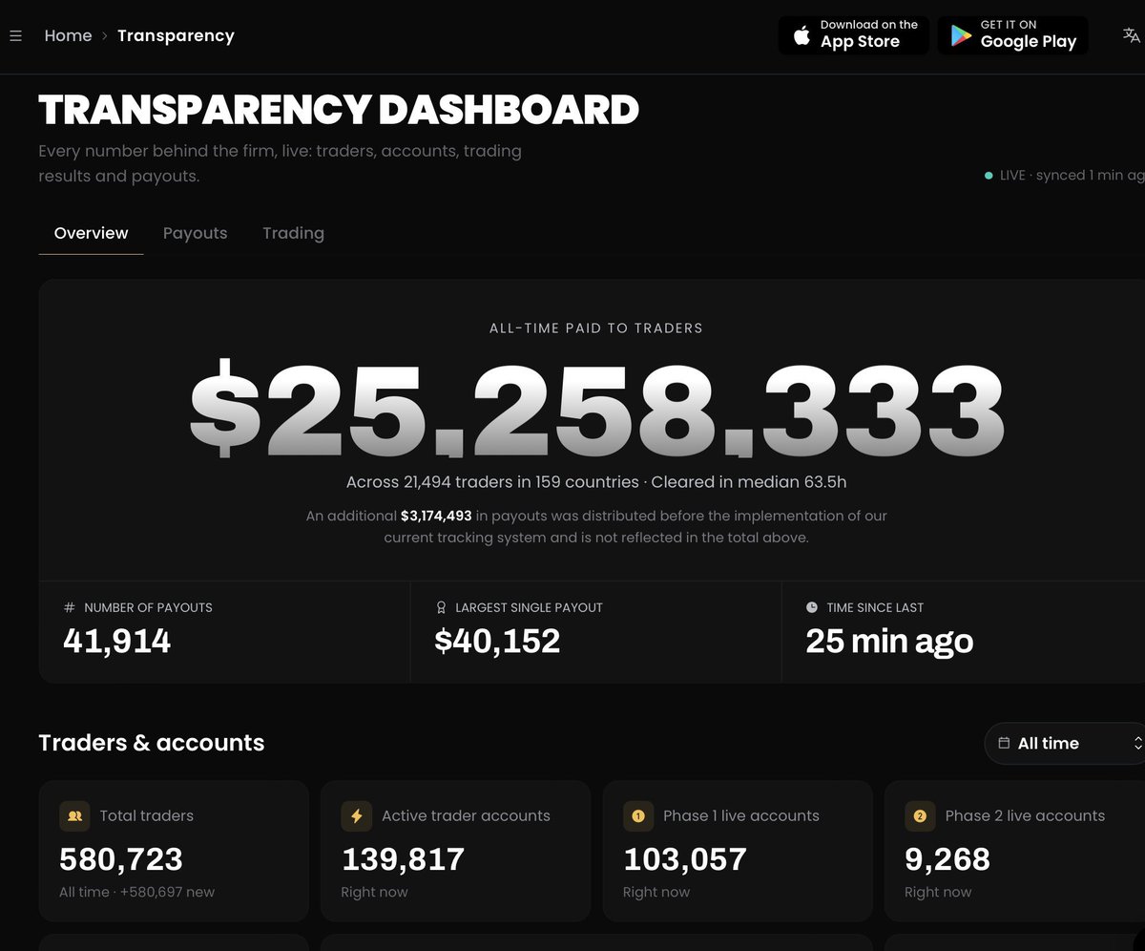Image resolution: width=1145 pixels, height=951 pixels.
Task: Click the Total traders people icon
Action: 74,816
